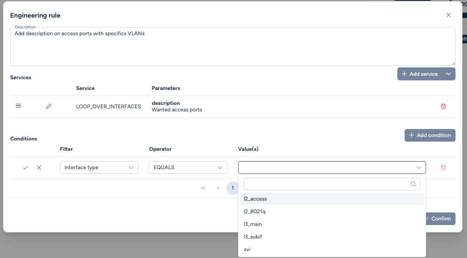
Task: Close the Engineering rule dialog
Action: (449, 15)
